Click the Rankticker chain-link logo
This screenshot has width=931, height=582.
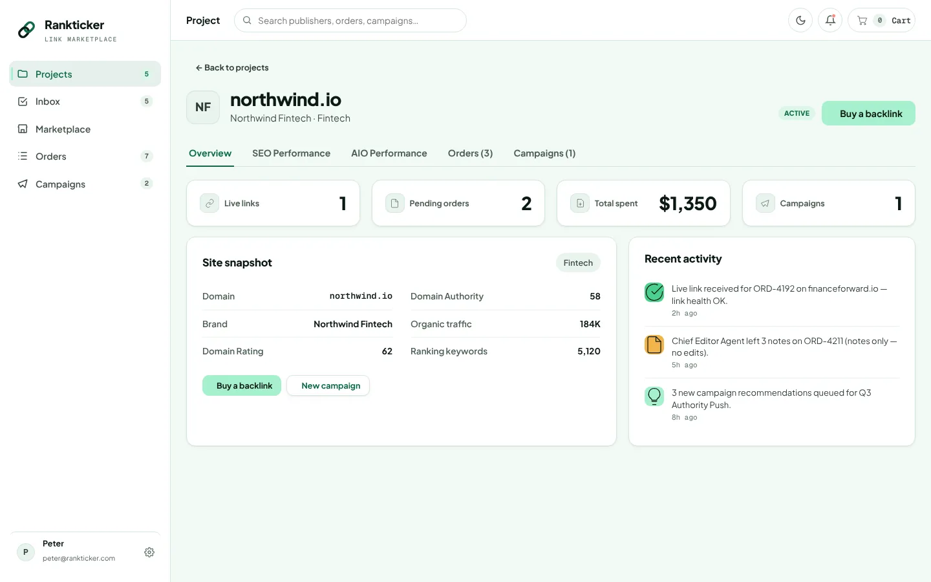click(27, 30)
